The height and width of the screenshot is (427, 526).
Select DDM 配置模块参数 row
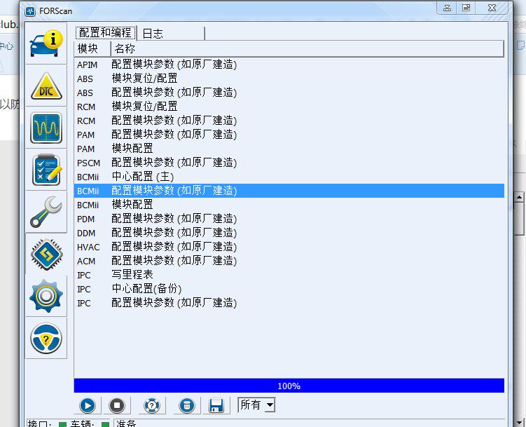click(x=289, y=233)
